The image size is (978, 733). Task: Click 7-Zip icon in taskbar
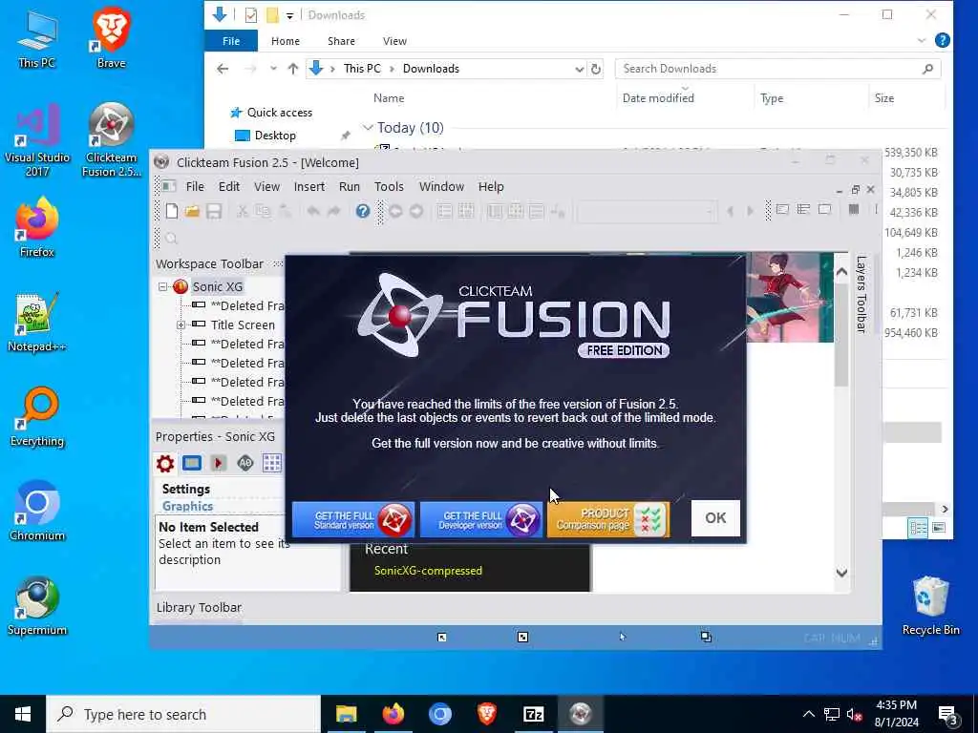pos(533,714)
